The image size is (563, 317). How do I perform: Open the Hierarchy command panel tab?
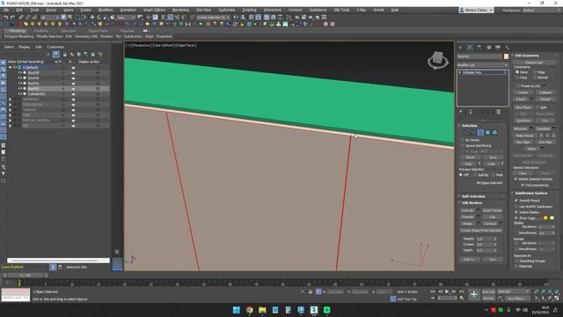click(x=479, y=48)
